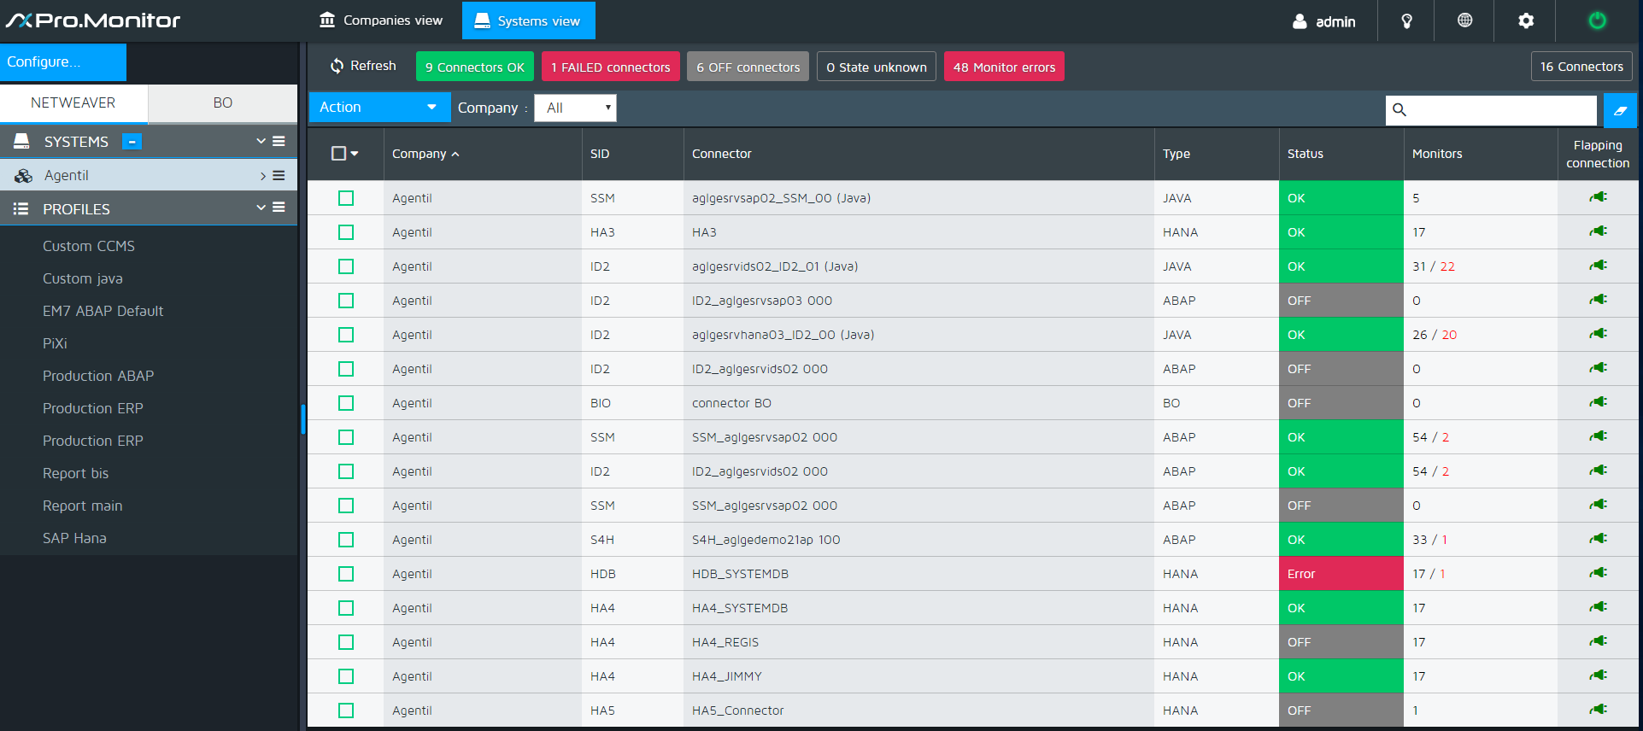Click flapping connection icon for aglgesrvsap02_SSM_00 row
This screenshot has height=731, width=1643.
coord(1598,197)
